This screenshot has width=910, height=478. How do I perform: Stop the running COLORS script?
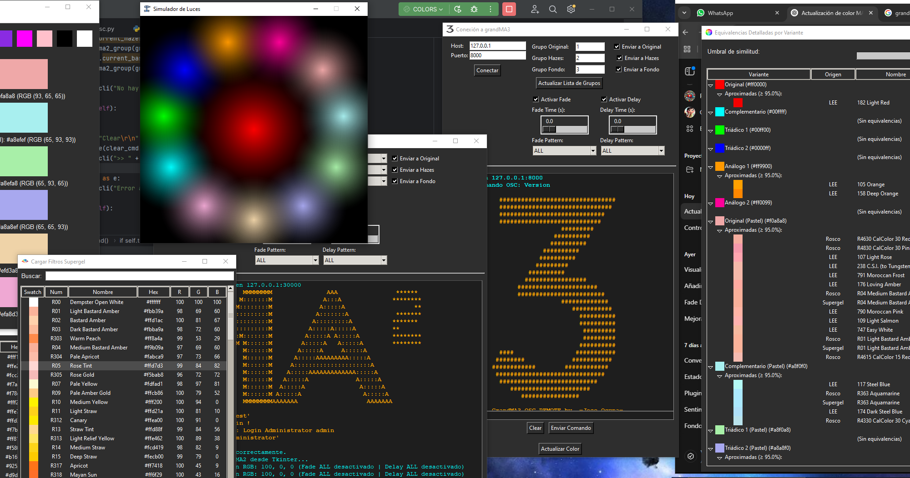click(509, 9)
